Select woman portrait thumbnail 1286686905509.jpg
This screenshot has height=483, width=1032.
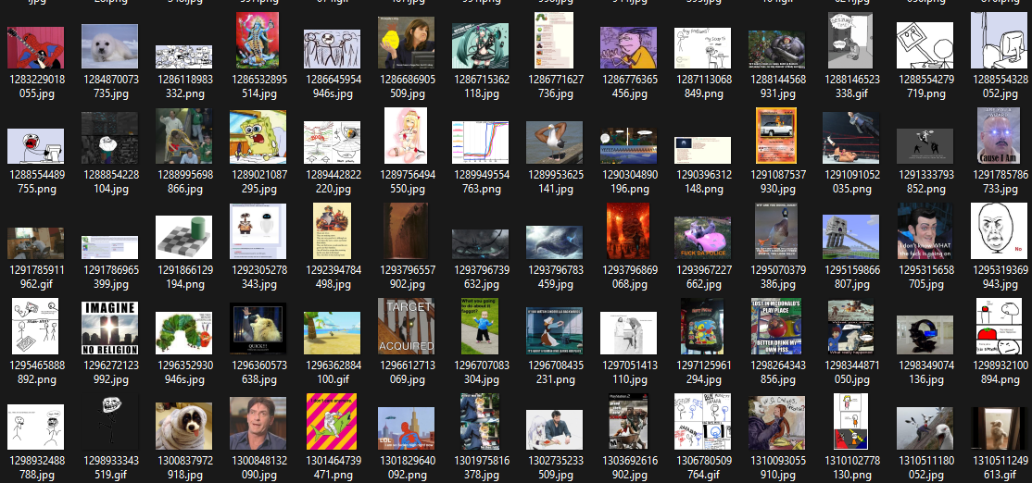click(x=406, y=43)
